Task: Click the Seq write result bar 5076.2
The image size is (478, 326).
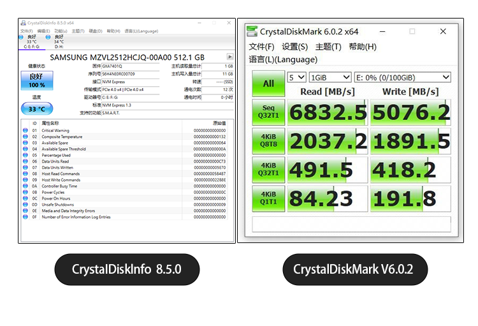Action: click(x=410, y=112)
